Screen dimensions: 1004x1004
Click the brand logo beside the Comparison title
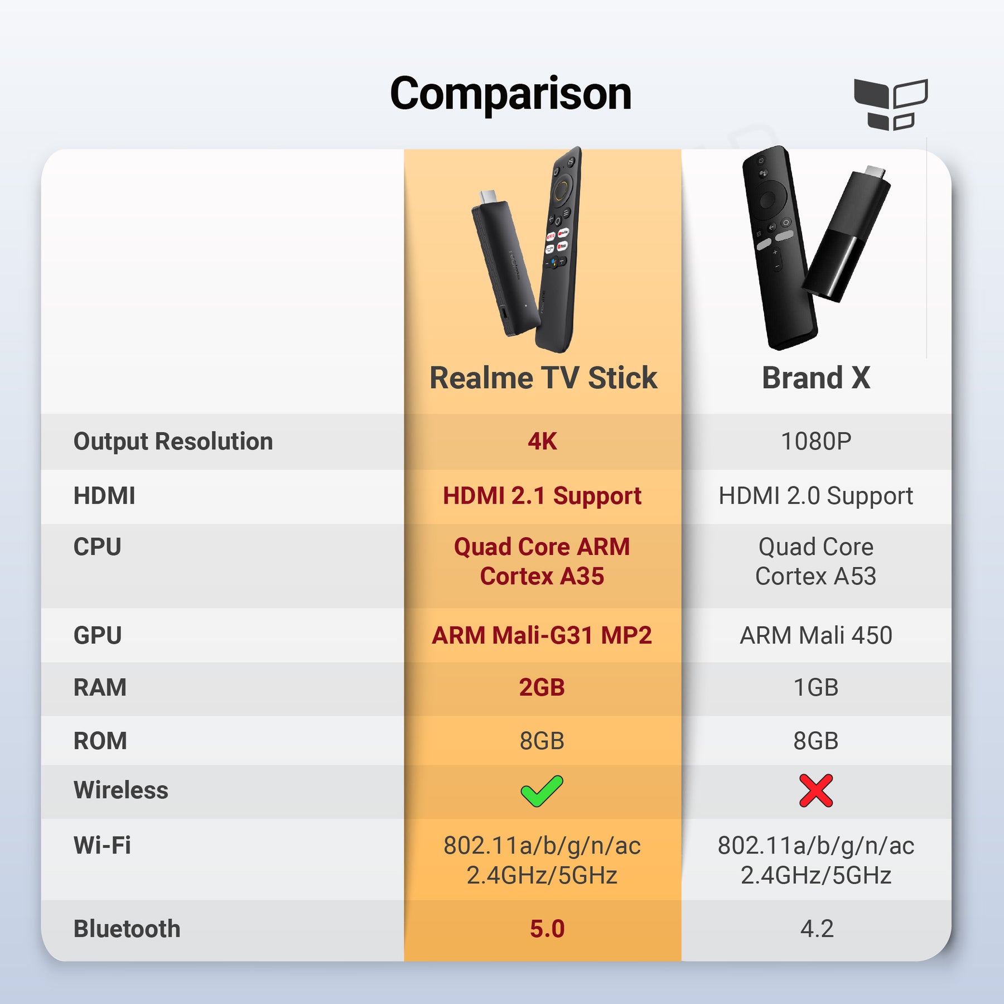pyautogui.click(x=890, y=104)
